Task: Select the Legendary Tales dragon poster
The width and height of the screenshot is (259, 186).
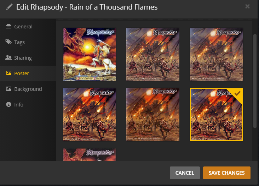Action: point(90,54)
